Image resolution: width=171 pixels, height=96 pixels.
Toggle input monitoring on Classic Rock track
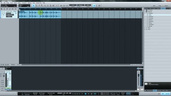click(x=5, y=13)
